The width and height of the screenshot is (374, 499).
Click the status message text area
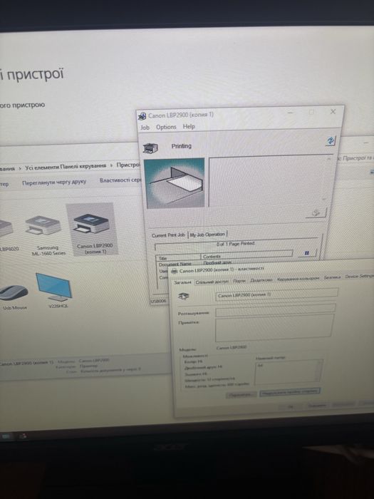click(x=267, y=181)
